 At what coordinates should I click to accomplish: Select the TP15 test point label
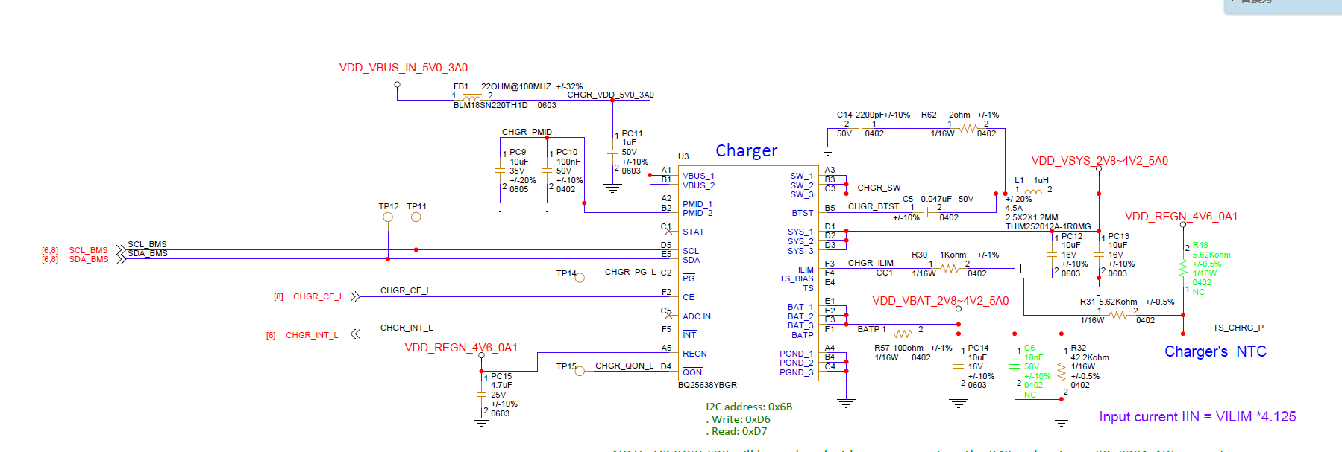pos(566,366)
